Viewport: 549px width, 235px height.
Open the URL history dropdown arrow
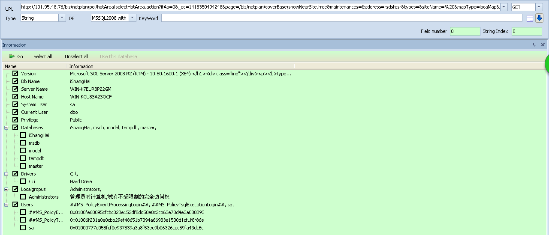coord(504,7)
